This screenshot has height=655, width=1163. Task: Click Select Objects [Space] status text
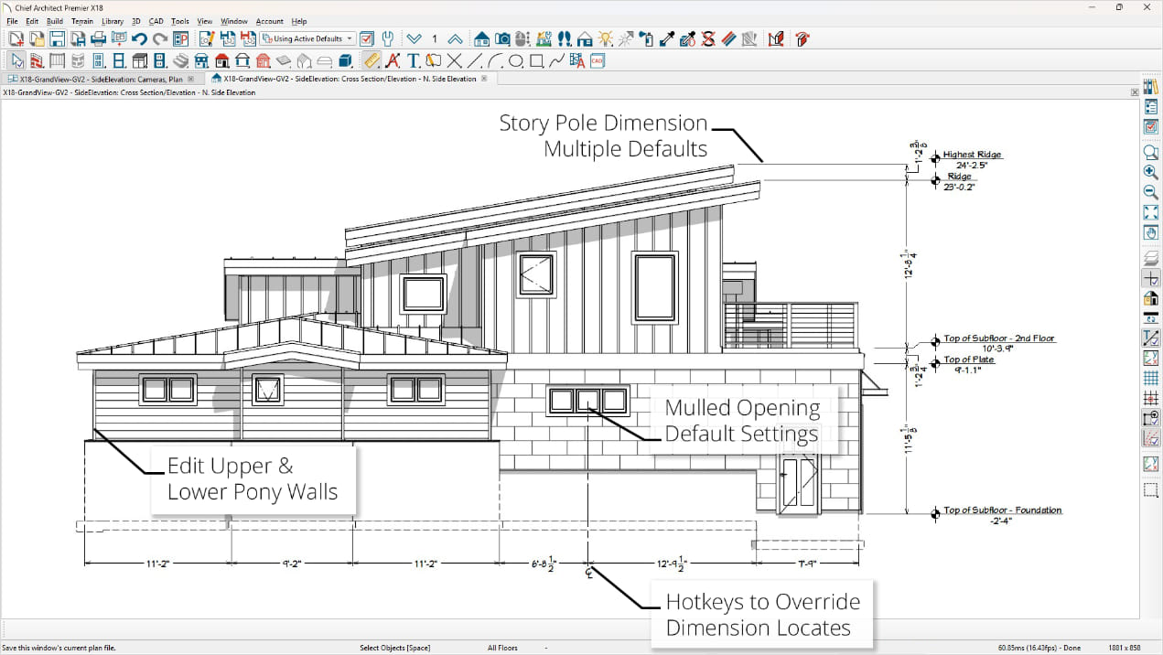pyautogui.click(x=395, y=648)
